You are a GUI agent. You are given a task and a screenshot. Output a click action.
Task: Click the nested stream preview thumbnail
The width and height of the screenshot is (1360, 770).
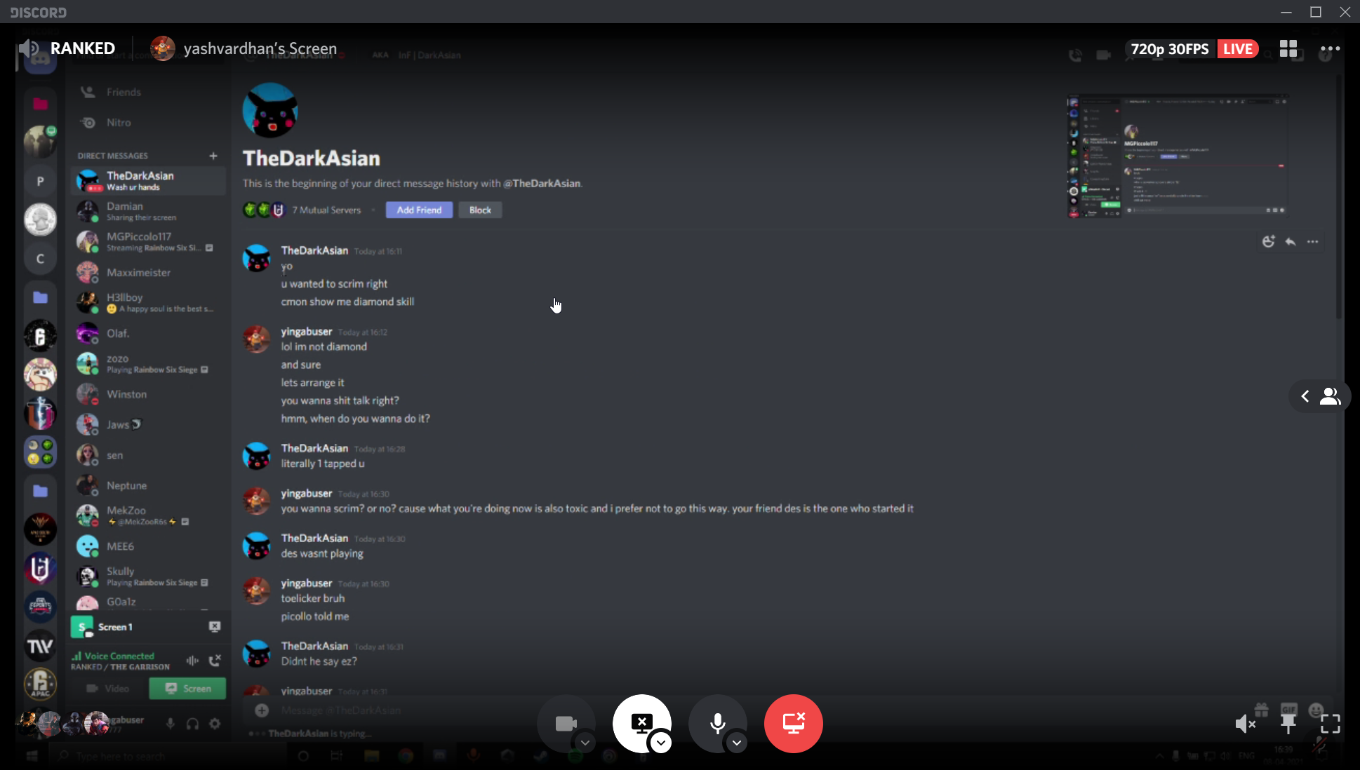(1178, 156)
